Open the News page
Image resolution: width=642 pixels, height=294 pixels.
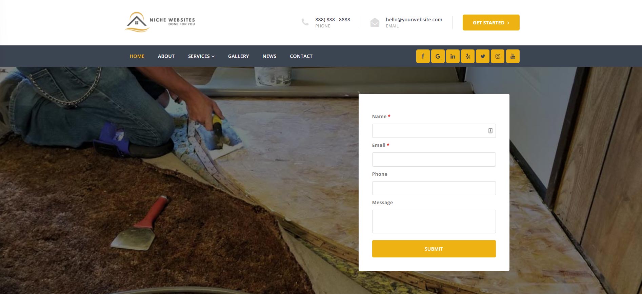[269, 56]
